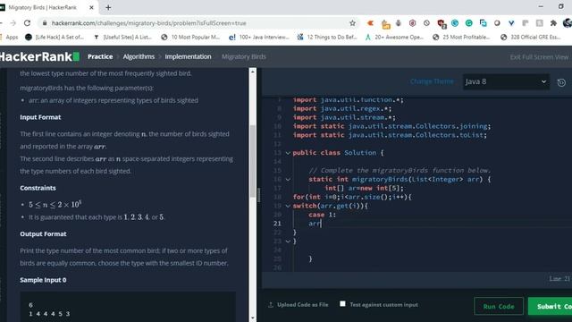Submit the code solution

(x=551, y=306)
